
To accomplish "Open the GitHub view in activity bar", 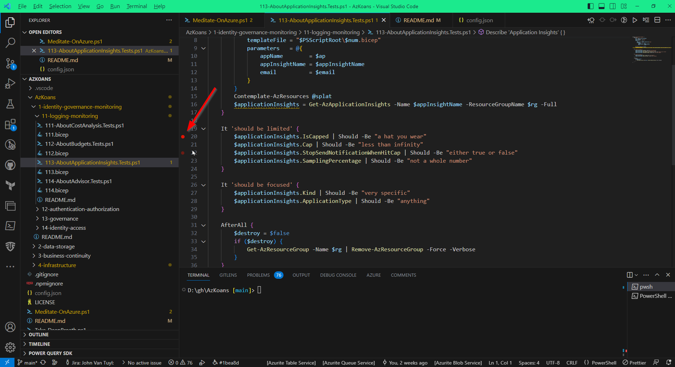I will click(10, 165).
